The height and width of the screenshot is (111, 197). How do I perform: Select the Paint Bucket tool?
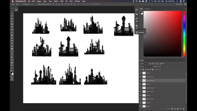12,43
